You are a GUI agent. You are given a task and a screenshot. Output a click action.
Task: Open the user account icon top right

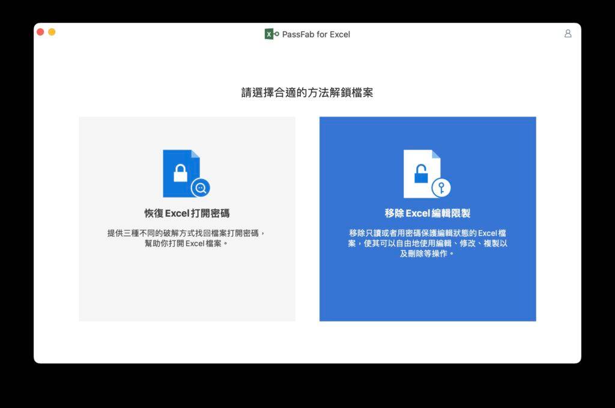pos(568,34)
